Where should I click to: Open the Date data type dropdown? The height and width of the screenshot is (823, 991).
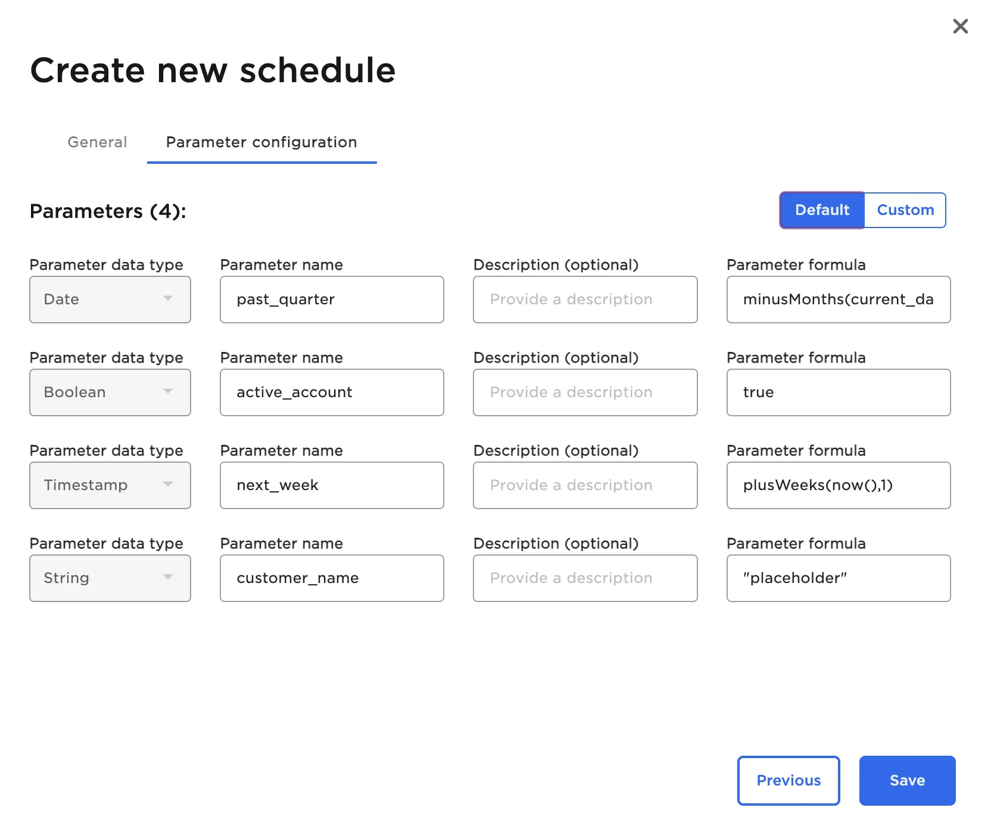(110, 300)
